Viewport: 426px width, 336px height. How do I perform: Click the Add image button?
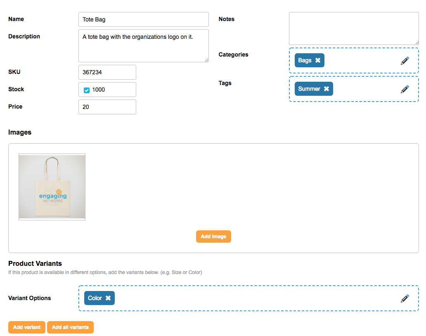point(213,237)
